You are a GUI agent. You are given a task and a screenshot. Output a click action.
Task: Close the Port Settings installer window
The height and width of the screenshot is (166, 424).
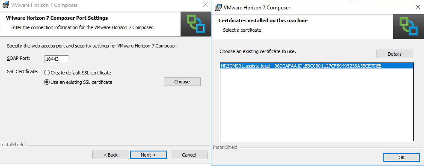tap(205, 5)
